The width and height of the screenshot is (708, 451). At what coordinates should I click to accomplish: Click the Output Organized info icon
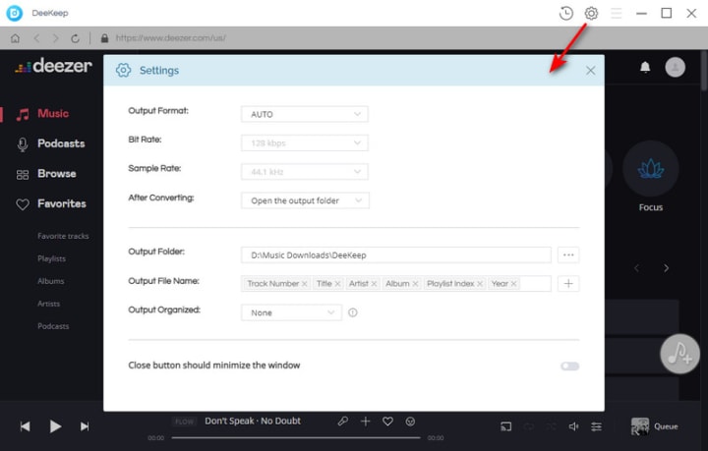click(353, 312)
